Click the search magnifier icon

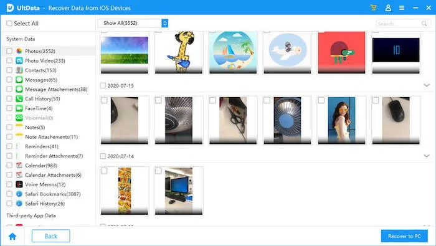(424, 23)
